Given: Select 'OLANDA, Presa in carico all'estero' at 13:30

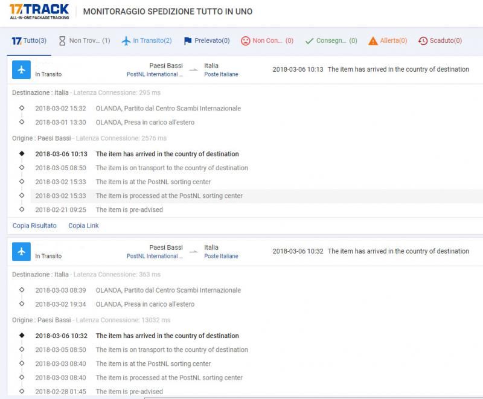Looking at the screenshot, I should (x=145, y=122).
